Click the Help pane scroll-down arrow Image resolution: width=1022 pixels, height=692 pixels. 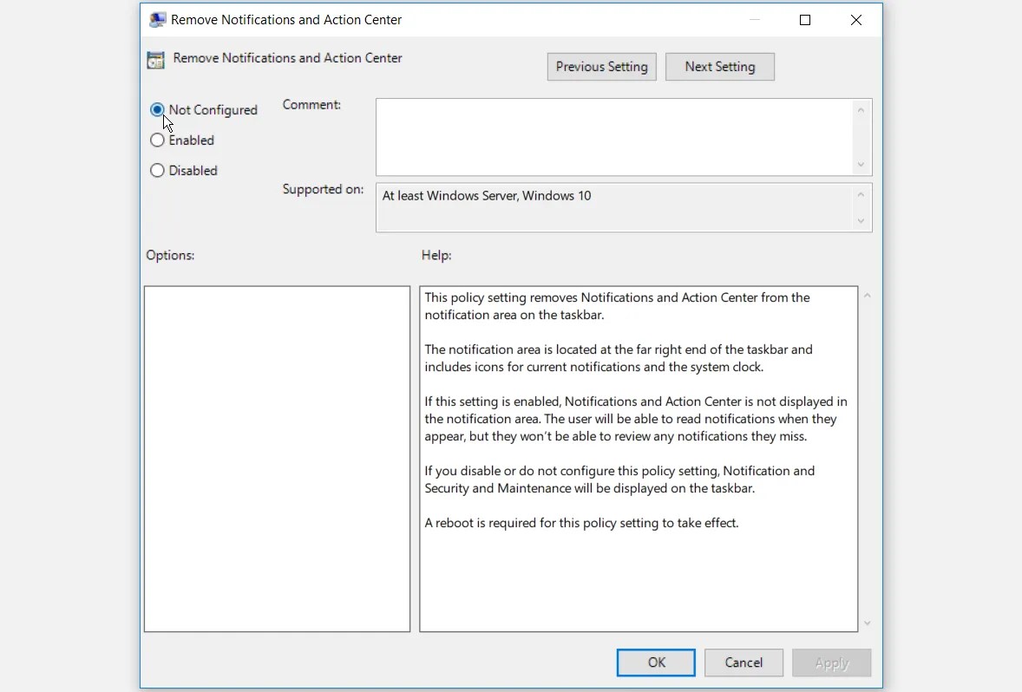point(867,622)
